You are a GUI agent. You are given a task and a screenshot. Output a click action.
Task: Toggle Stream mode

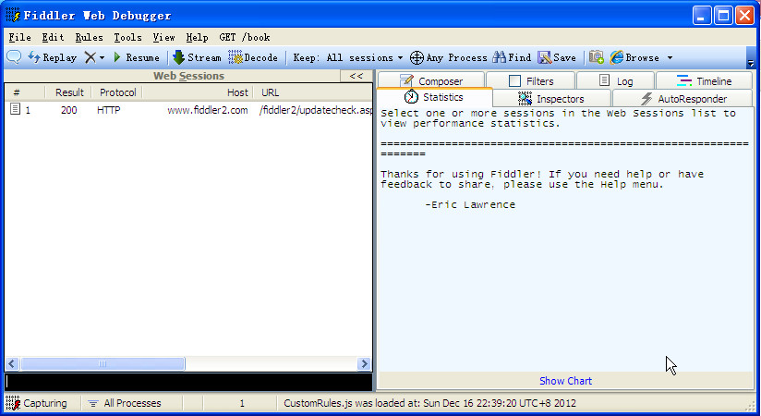click(197, 57)
